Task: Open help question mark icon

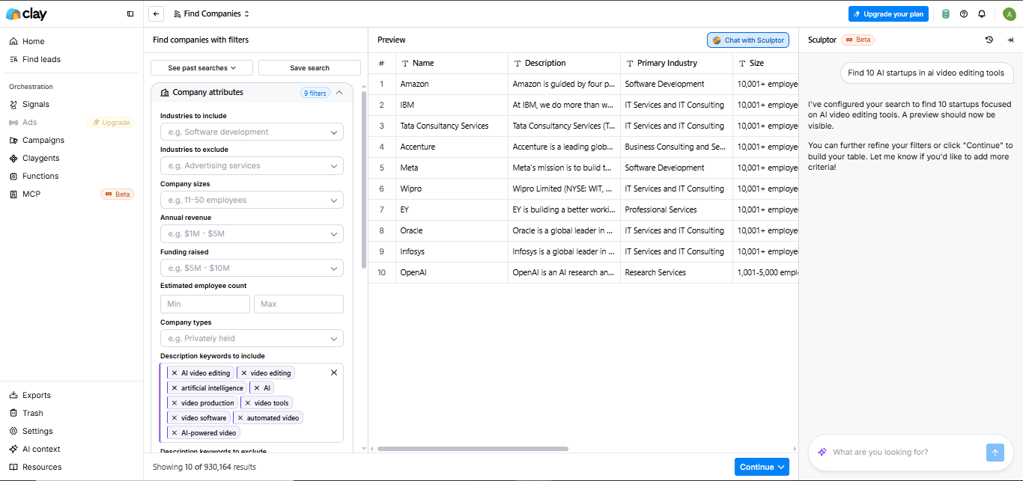Action: [964, 13]
